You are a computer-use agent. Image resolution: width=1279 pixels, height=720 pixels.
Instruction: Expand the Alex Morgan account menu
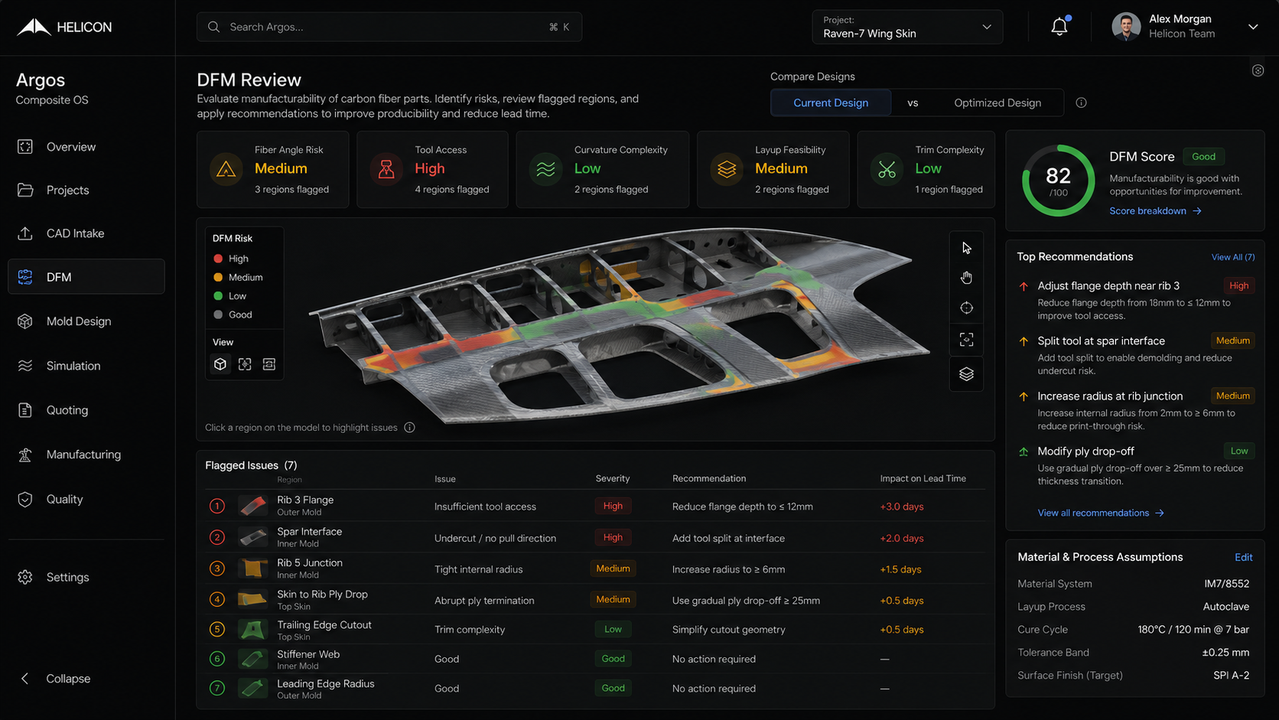pos(1252,27)
